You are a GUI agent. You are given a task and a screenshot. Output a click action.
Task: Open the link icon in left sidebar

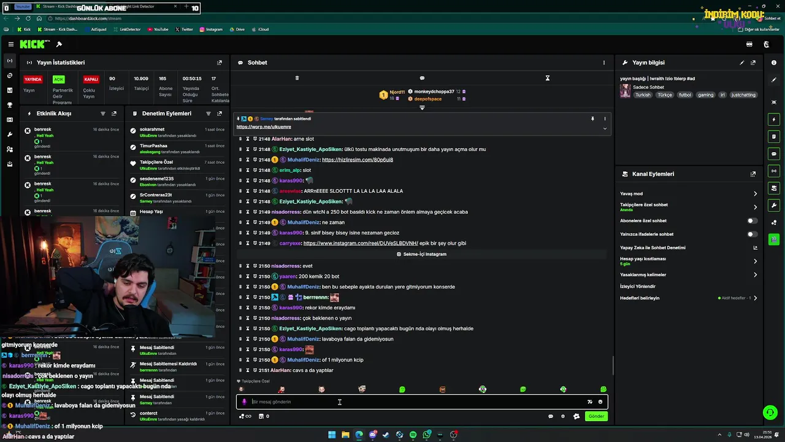(x=9, y=76)
